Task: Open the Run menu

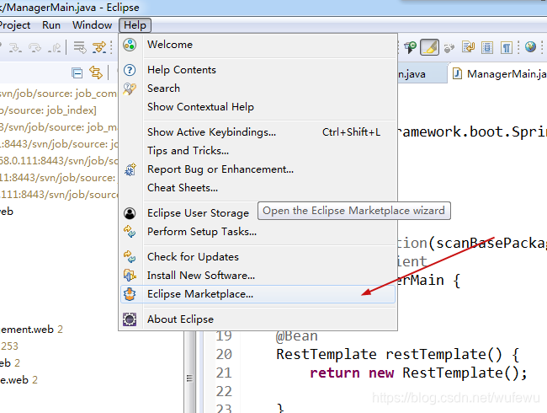Action: tap(51, 25)
